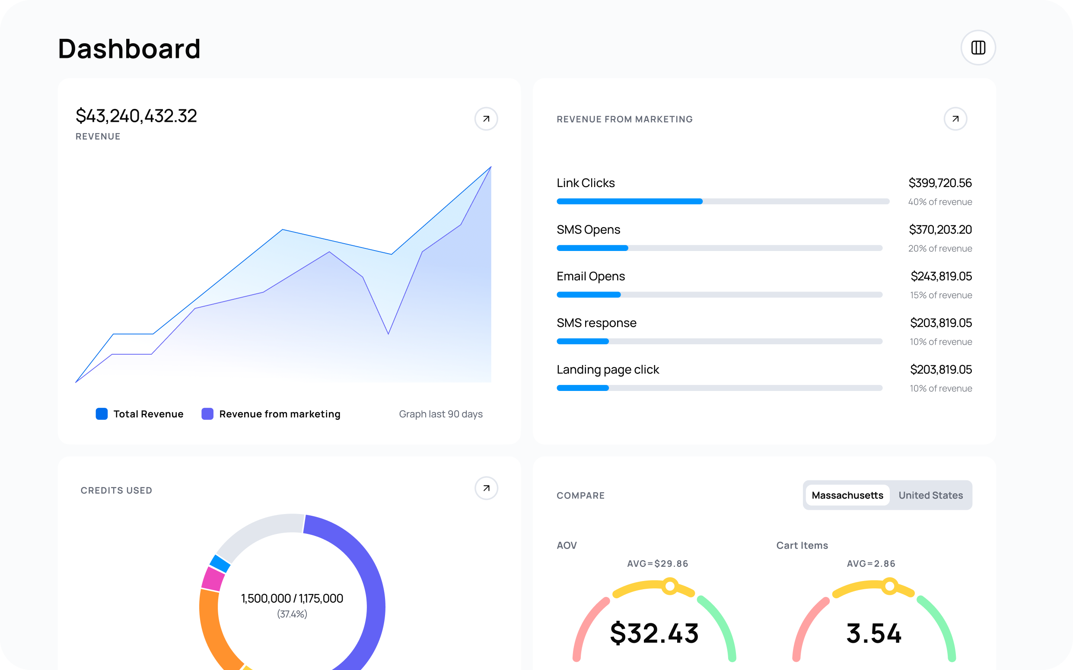This screenshot has height=670, width=1073.
Task: Open Revenue From Marketing expand arrow
Action: (x=955, y=119)
